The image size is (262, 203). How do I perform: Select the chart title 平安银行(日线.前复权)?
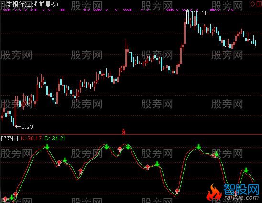pos(30,4)
